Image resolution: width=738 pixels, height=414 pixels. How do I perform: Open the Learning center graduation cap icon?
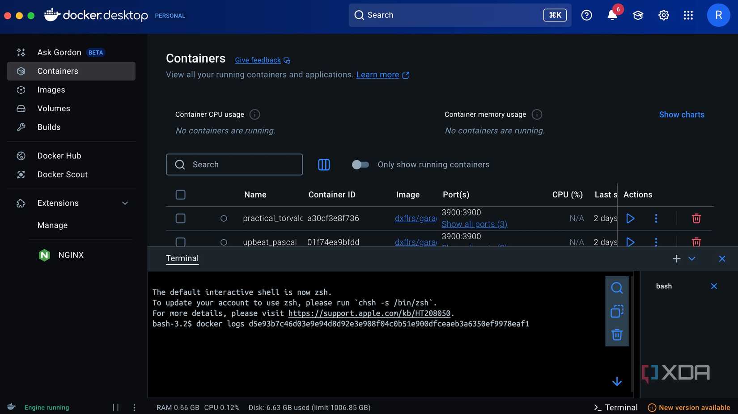[637, 15]
